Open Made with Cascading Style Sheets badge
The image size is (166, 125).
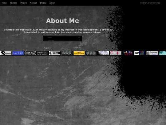pyautogui.click(x=103, y=53)
